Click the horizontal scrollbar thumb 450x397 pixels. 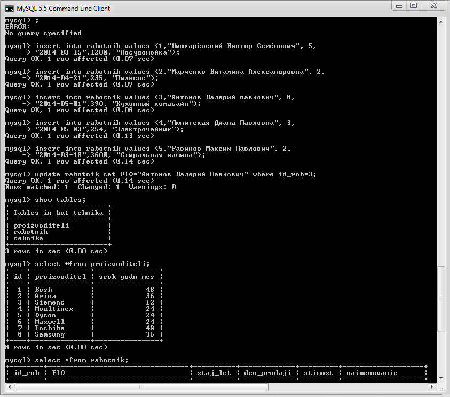pos(141,387)
